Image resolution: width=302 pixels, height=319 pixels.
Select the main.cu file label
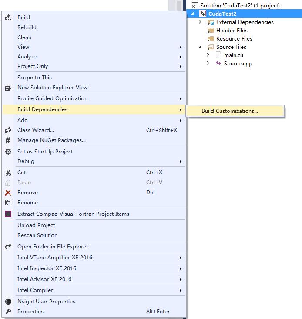(234, 55)
